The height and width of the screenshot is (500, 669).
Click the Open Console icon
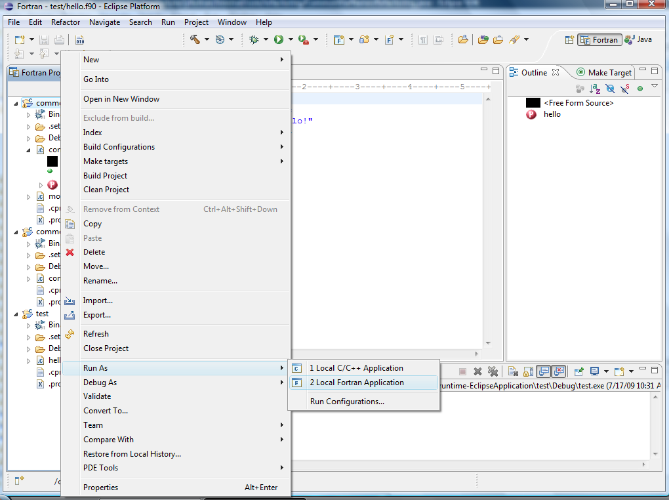click(619, 371)
